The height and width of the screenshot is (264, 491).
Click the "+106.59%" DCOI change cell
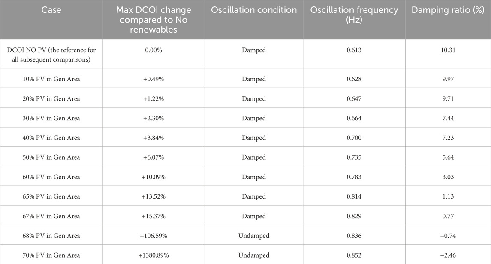click(154, 236)
